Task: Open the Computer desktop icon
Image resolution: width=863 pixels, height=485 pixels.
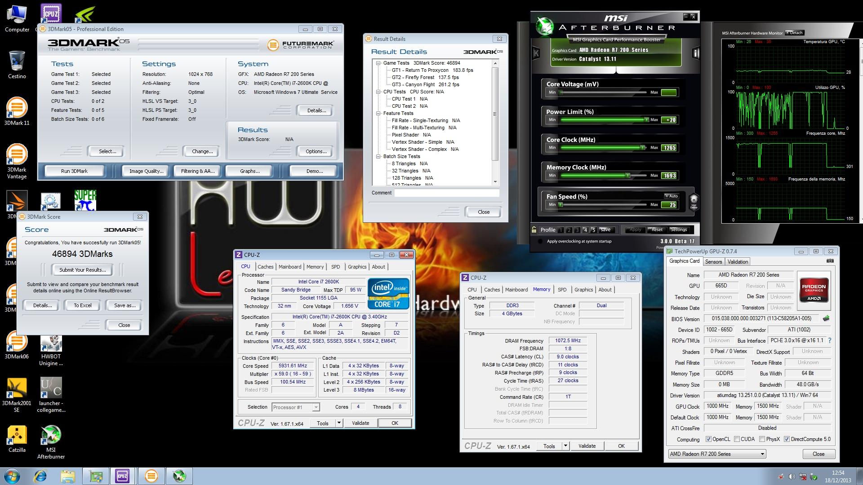Action: coord(17,19)
